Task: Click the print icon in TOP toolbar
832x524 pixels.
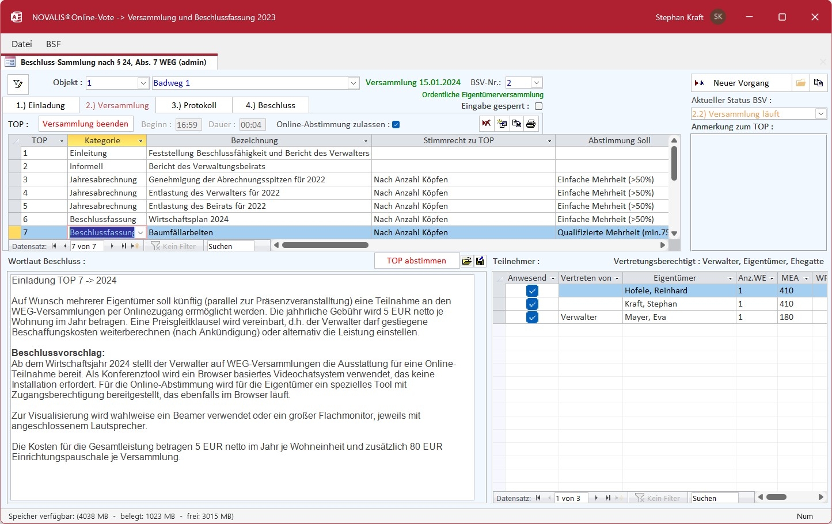Action: coord(531,124)
